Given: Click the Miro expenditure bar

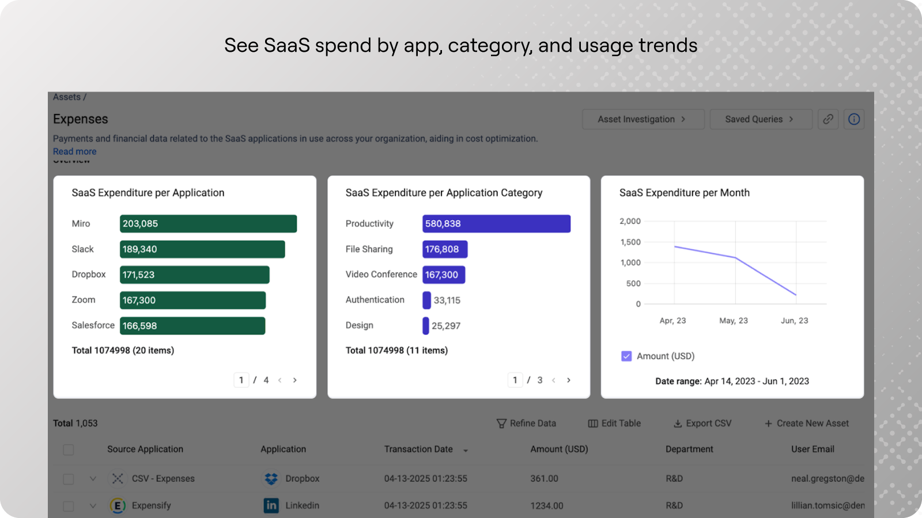Looking at the screenshot, I should click(208, 224).
